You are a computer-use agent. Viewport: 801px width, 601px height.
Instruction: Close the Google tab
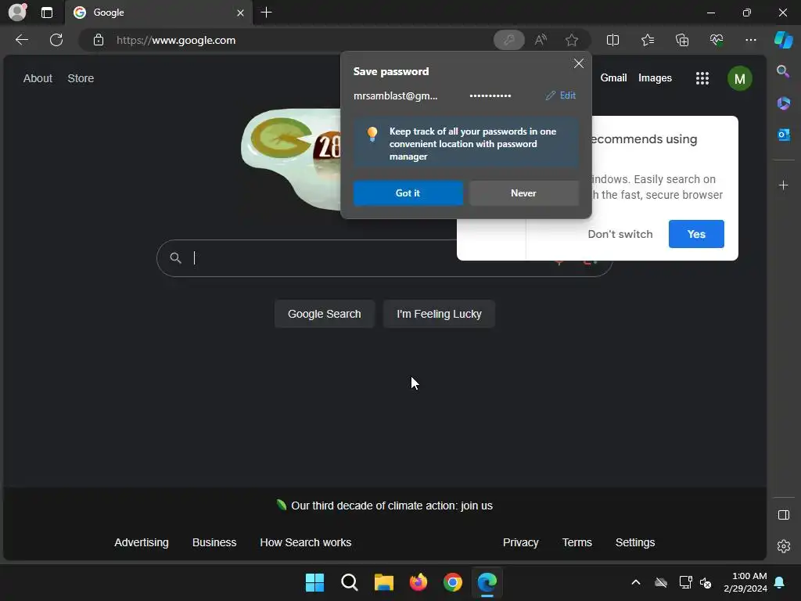[240, 13]
